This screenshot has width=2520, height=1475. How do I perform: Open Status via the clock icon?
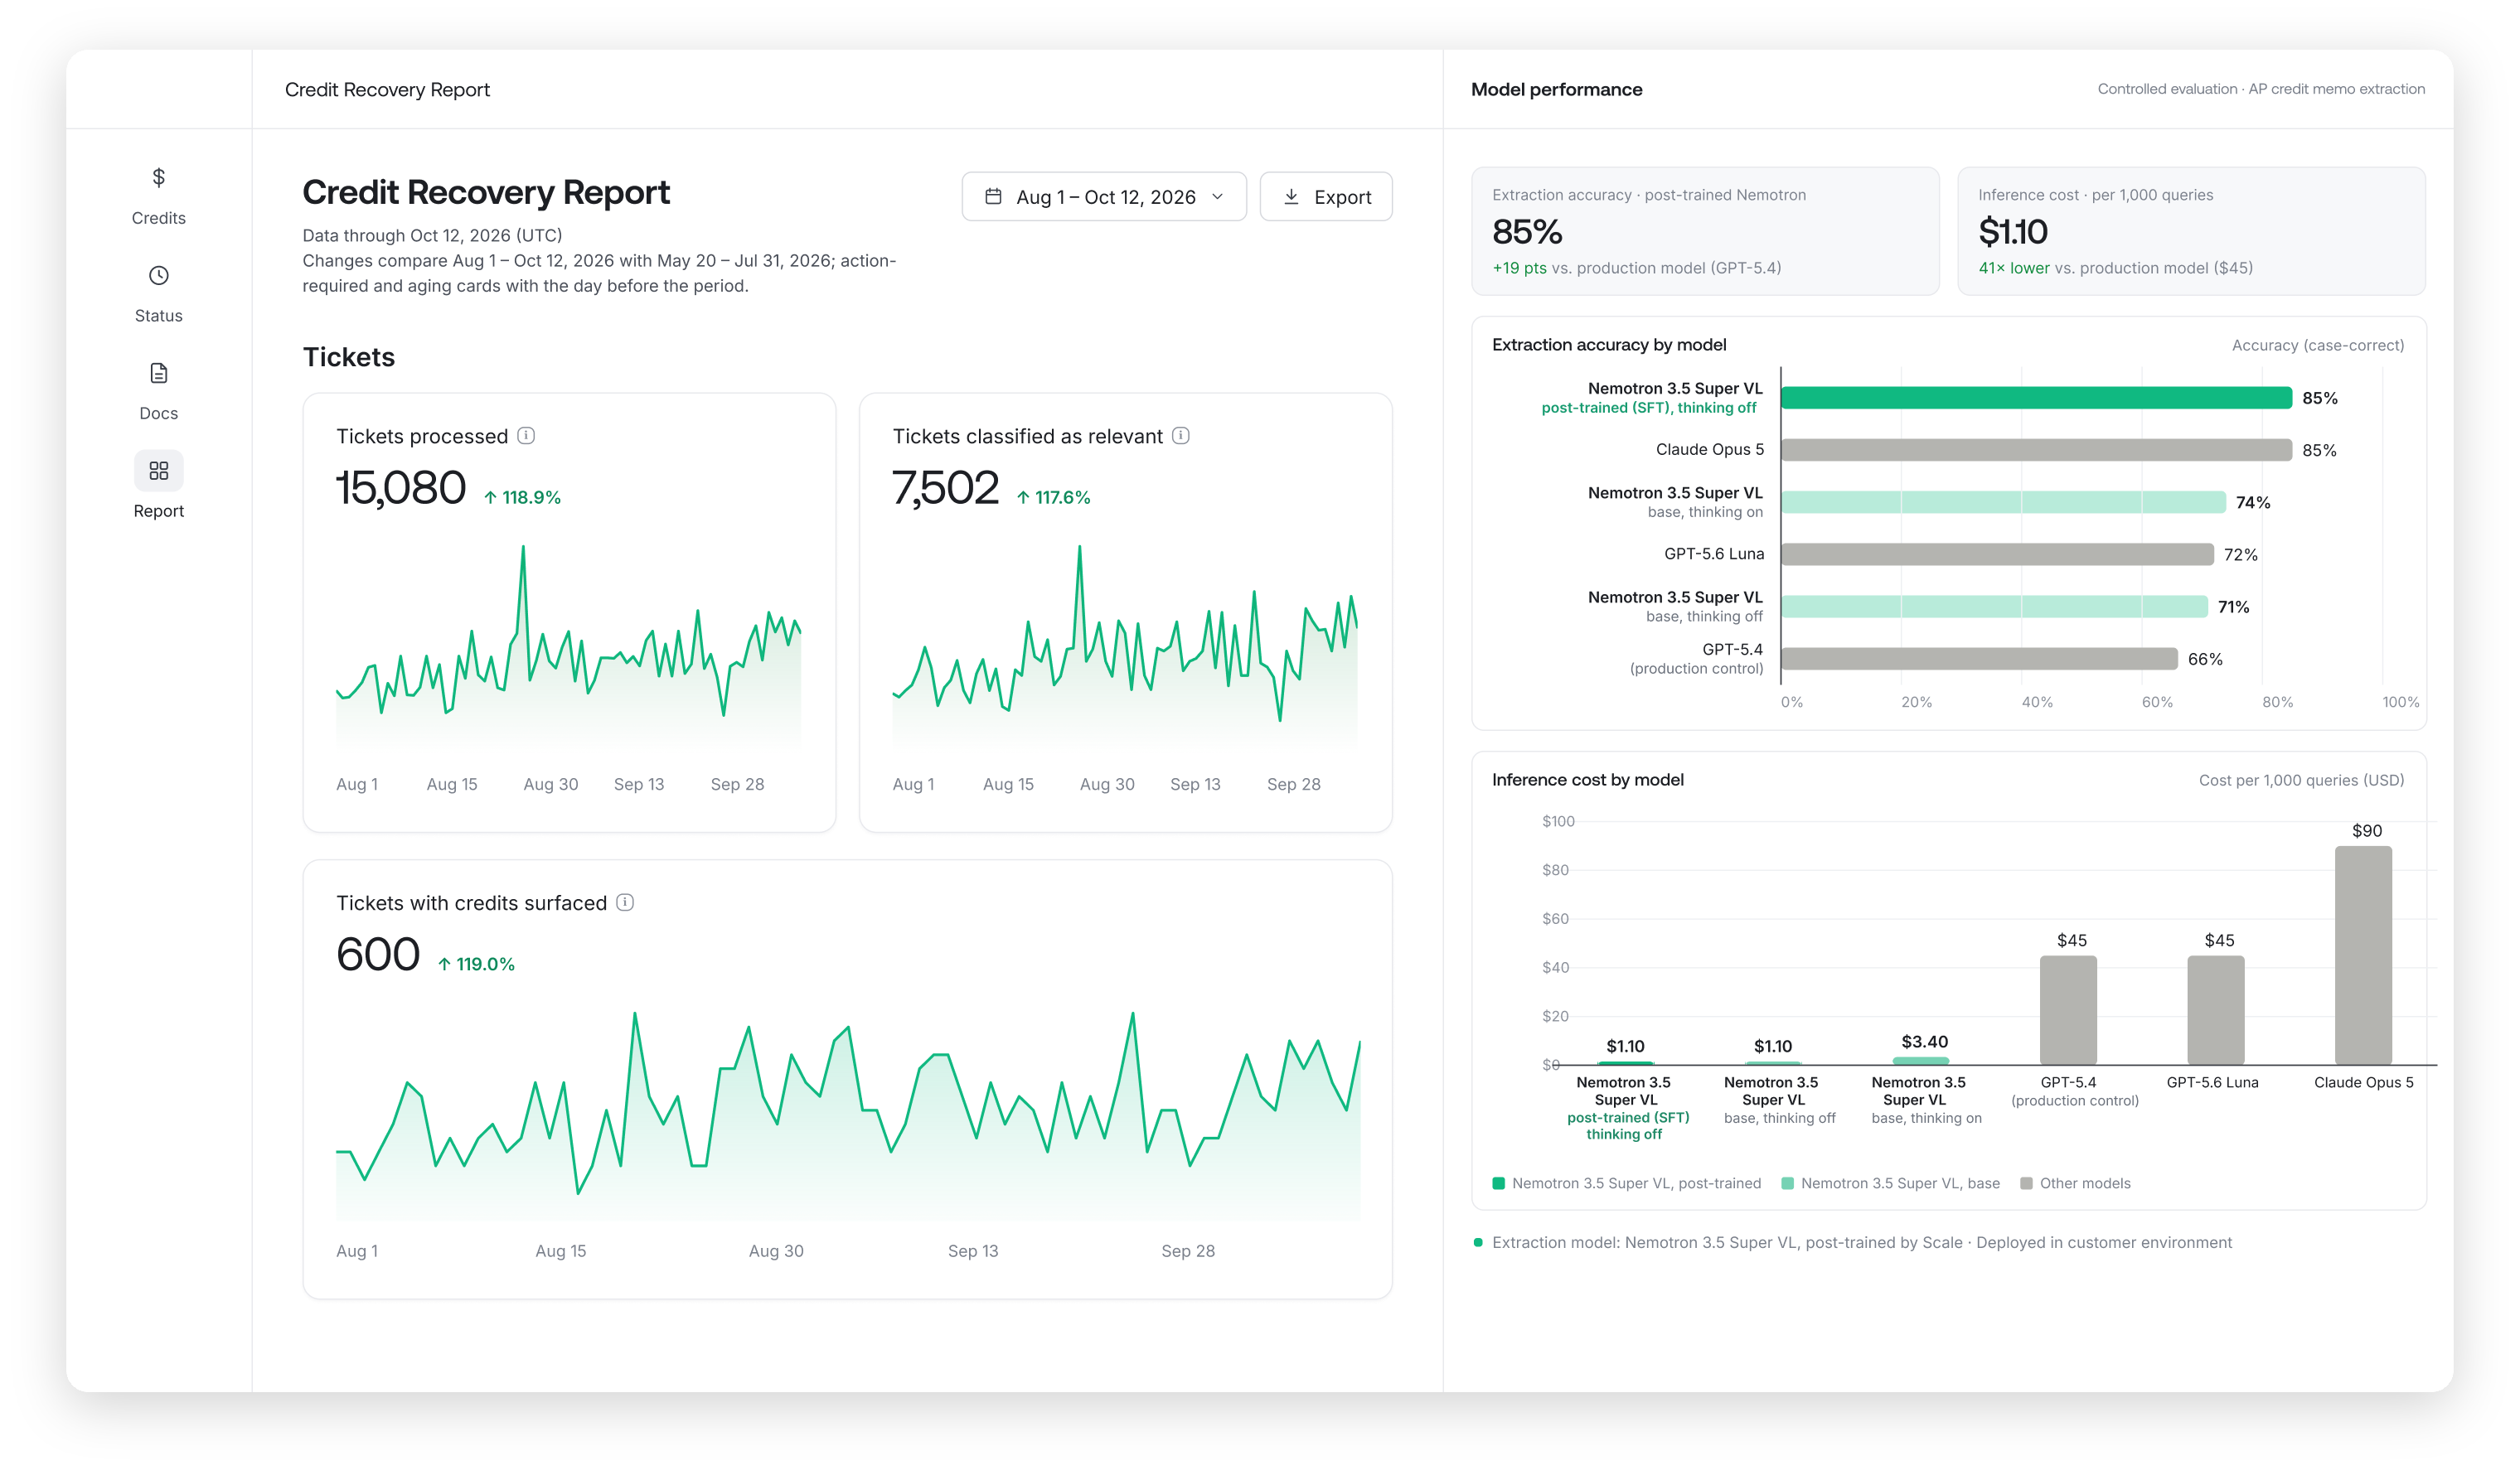tap(158, 276)
